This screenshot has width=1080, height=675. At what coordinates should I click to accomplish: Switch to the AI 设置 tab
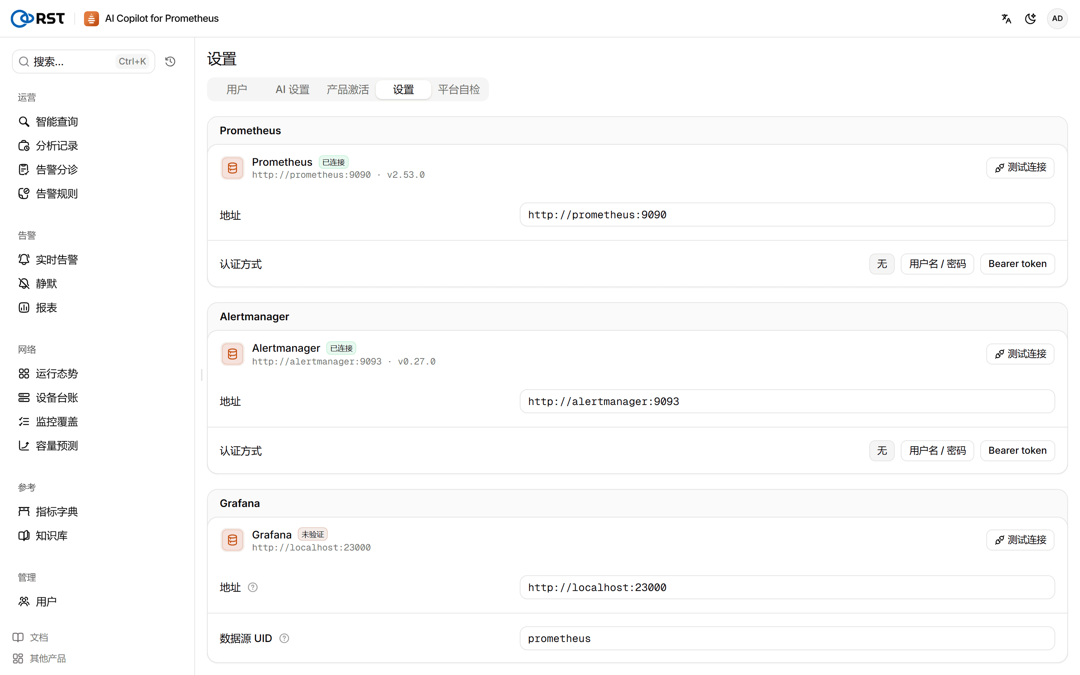(x=292, y=89)
